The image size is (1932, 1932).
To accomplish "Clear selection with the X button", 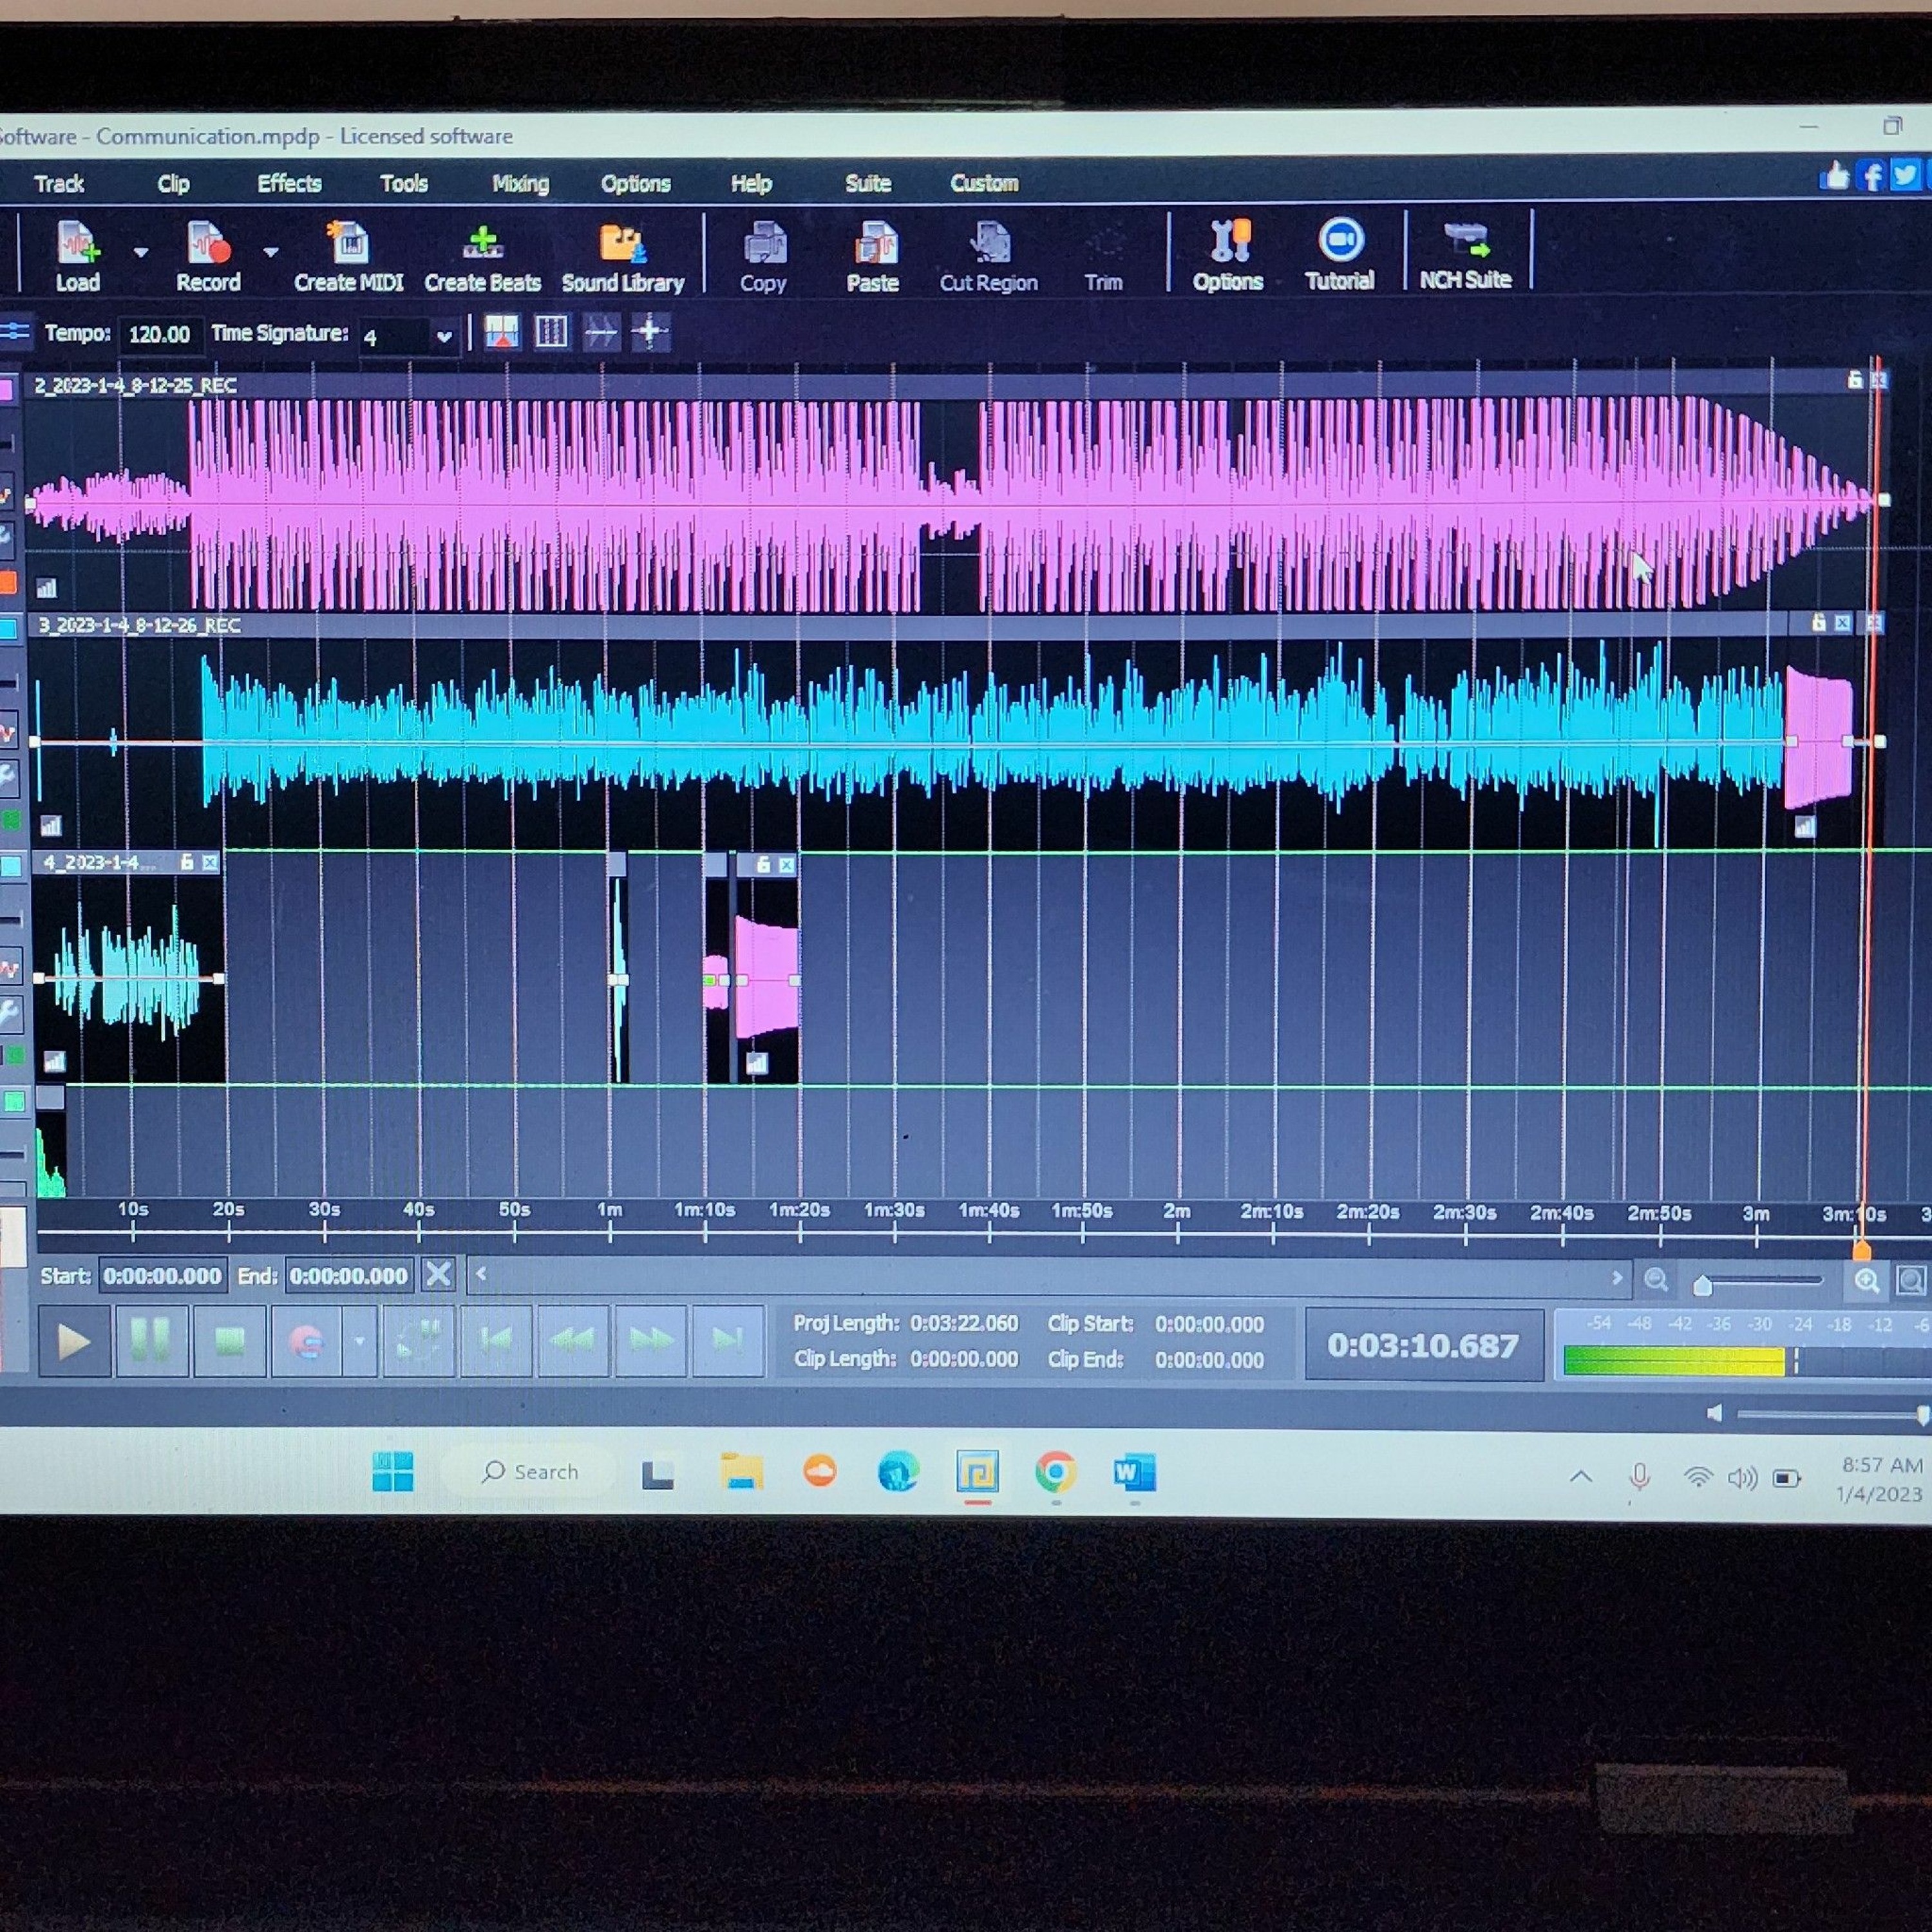I will [x=438, y=1274].
